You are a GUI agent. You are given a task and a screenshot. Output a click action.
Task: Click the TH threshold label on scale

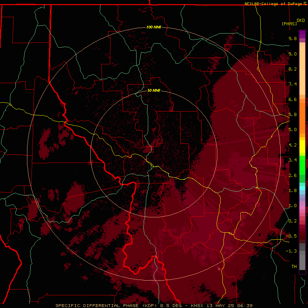[x=294, y=267]
